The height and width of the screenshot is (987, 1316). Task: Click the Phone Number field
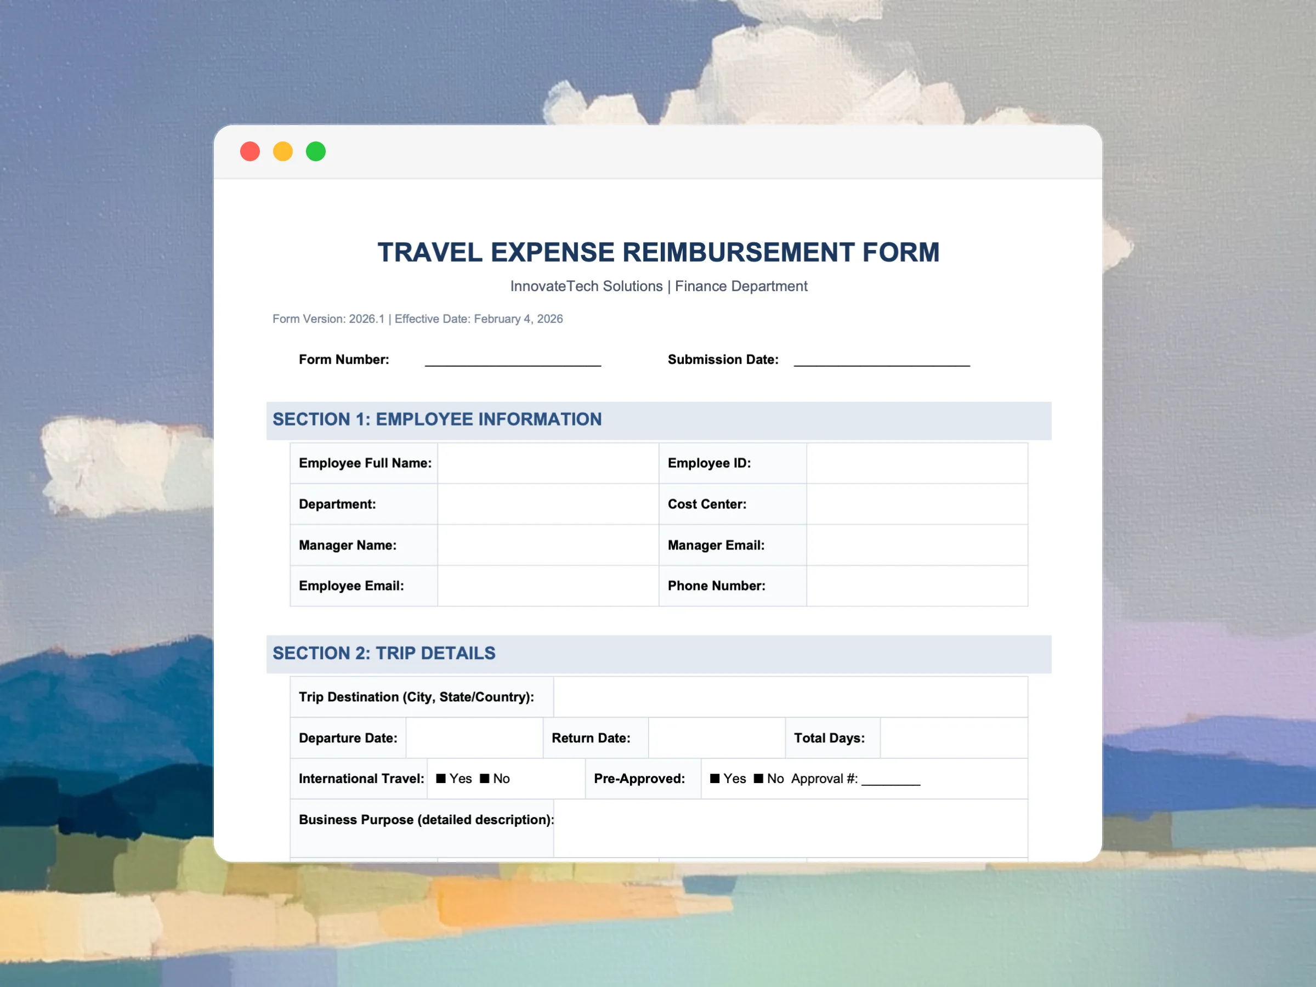coord(917,586)
